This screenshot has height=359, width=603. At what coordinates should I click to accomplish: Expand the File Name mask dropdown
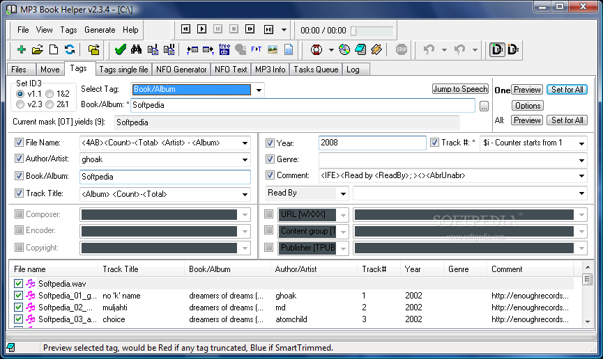(x=245, y=143)
